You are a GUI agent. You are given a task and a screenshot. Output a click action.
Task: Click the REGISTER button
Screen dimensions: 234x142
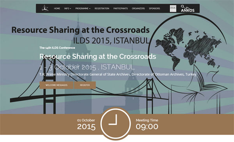(85, 85)
